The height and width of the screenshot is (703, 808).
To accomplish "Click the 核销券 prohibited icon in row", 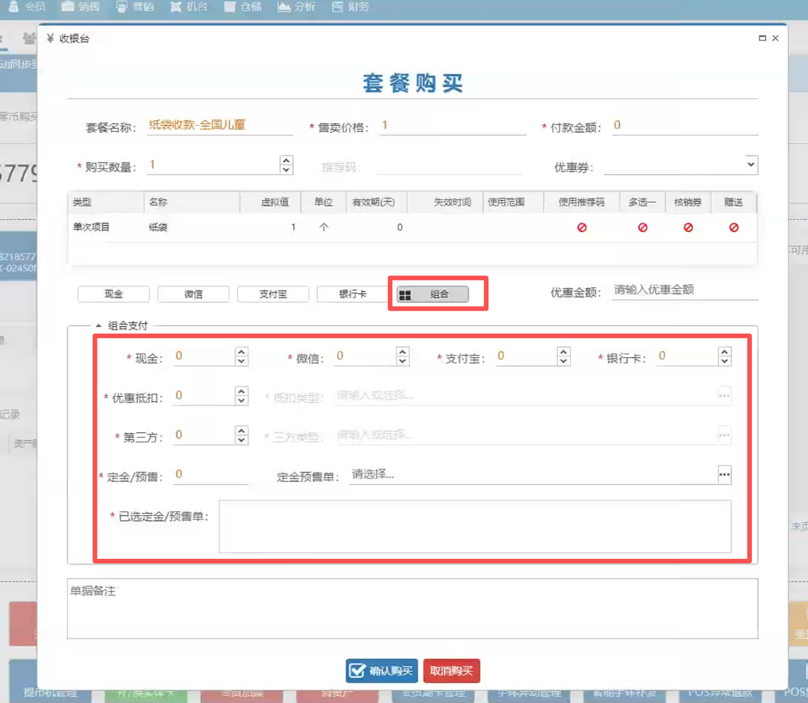I will 688,228.
